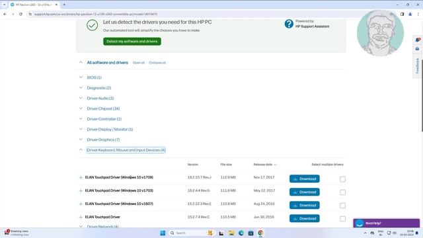Viewport: 423px width, 238px height.
Task: Open the taskbar clock and date
Action: (x=407, y=233)
